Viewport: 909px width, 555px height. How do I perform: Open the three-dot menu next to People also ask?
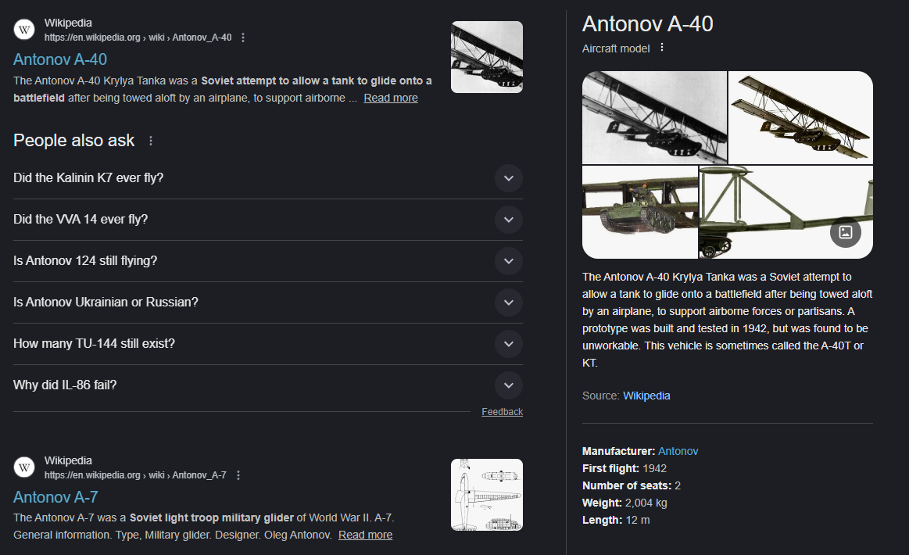tap(151, 141)
